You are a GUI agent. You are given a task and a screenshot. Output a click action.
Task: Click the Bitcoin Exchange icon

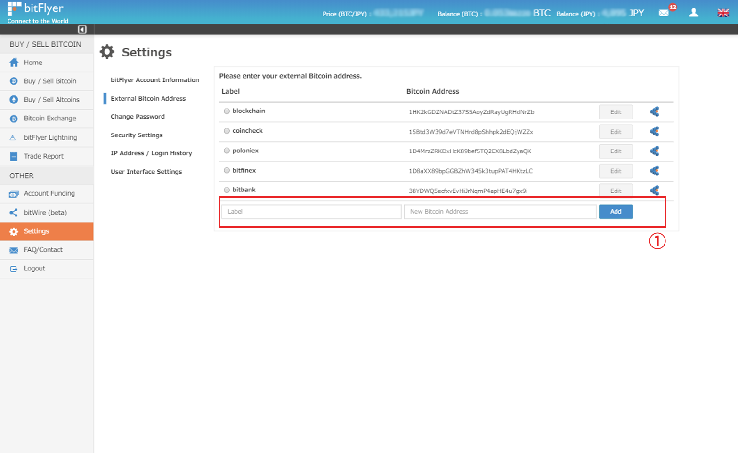(x=14, y=119)
